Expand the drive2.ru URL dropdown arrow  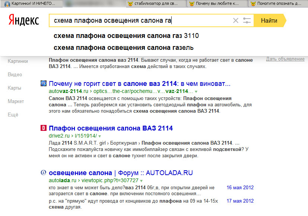99,136
